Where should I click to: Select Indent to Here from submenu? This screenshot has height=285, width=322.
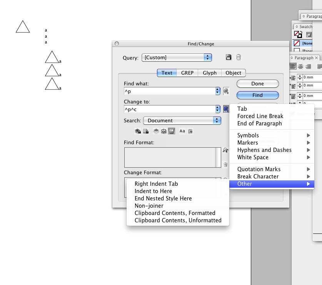click(178, 191)
